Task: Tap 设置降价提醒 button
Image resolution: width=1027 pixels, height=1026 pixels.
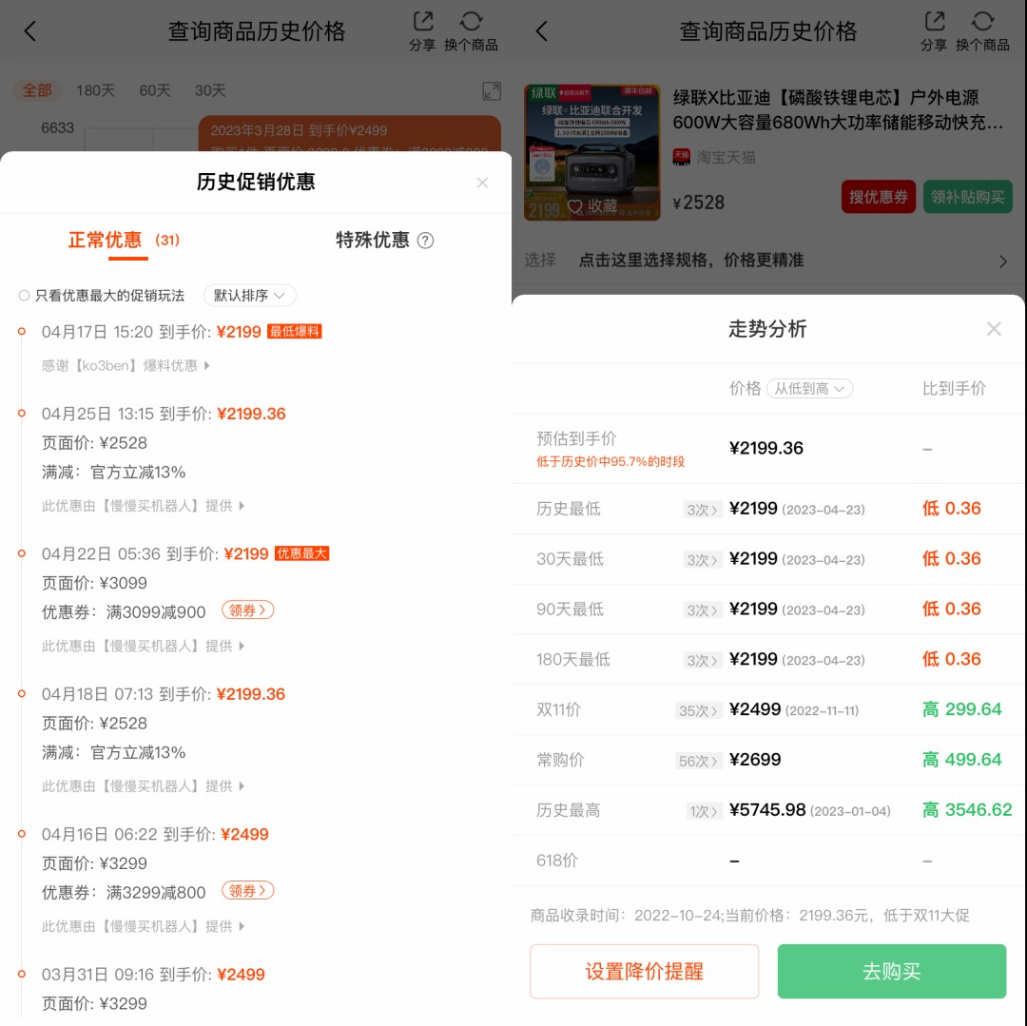Action: [645, 971]
